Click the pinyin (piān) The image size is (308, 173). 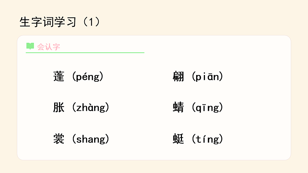207,76
